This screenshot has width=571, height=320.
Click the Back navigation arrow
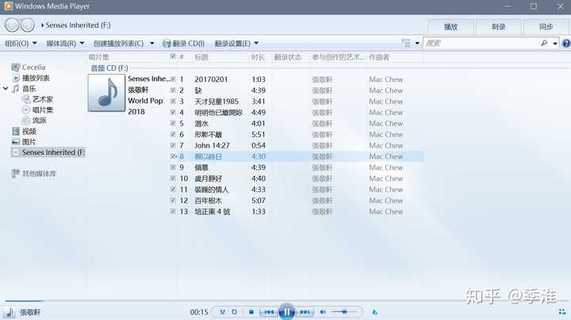coord(12,25)
